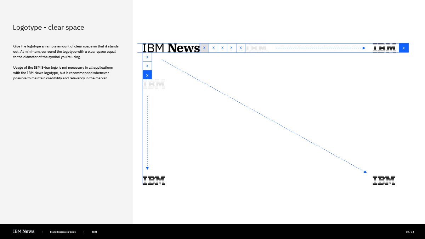425x239 pixels.
Task: Click the paragraph starting 'Give the logotype an ample'
Action: coord(66,52)
